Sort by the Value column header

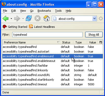point(92,42)
